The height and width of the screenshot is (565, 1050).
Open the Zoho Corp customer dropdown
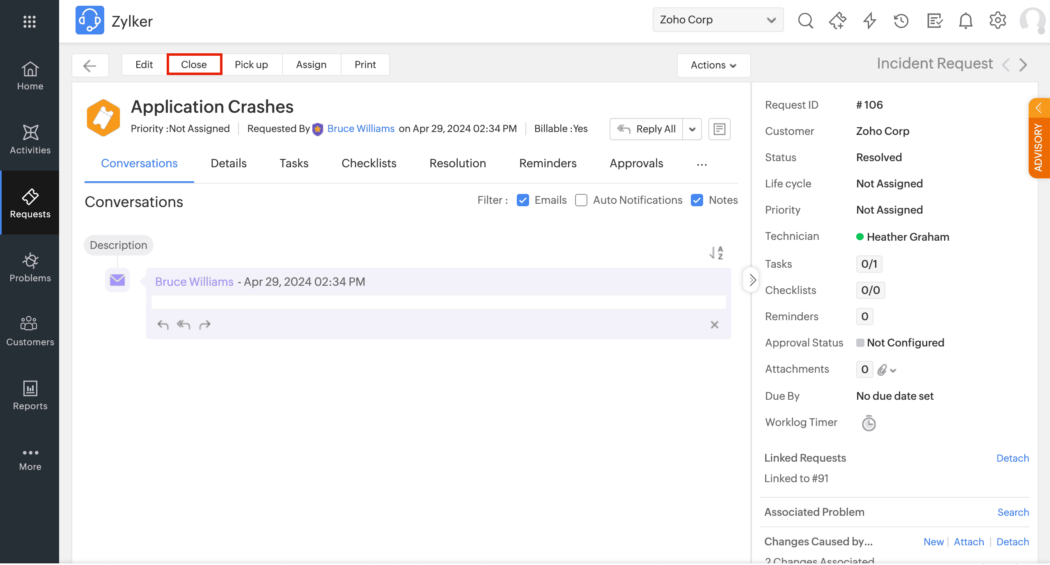click(x=718, y=20)
